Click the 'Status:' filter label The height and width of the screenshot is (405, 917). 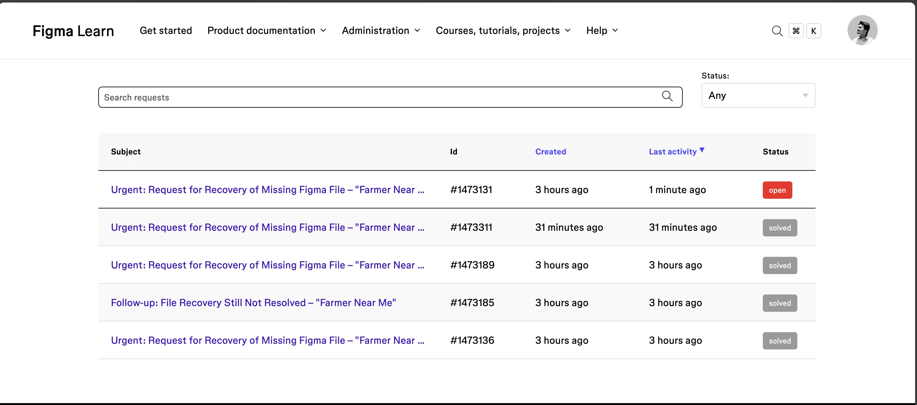click(715, 76)
